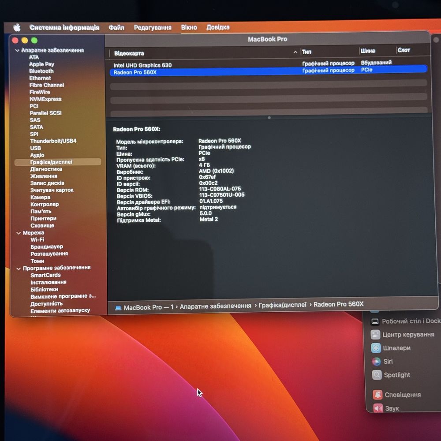This screenshot has width=441, height=441.
Task: Select ATA in the sidebar
Action: (x=34, y=57)
